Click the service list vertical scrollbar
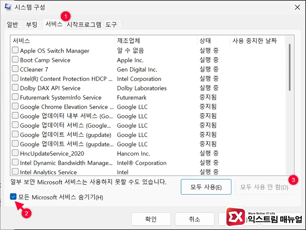 [290, 67]
